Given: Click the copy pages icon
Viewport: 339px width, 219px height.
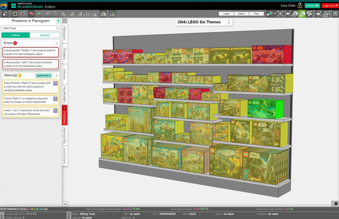Looking at the screenshot, I should [55, 14].
